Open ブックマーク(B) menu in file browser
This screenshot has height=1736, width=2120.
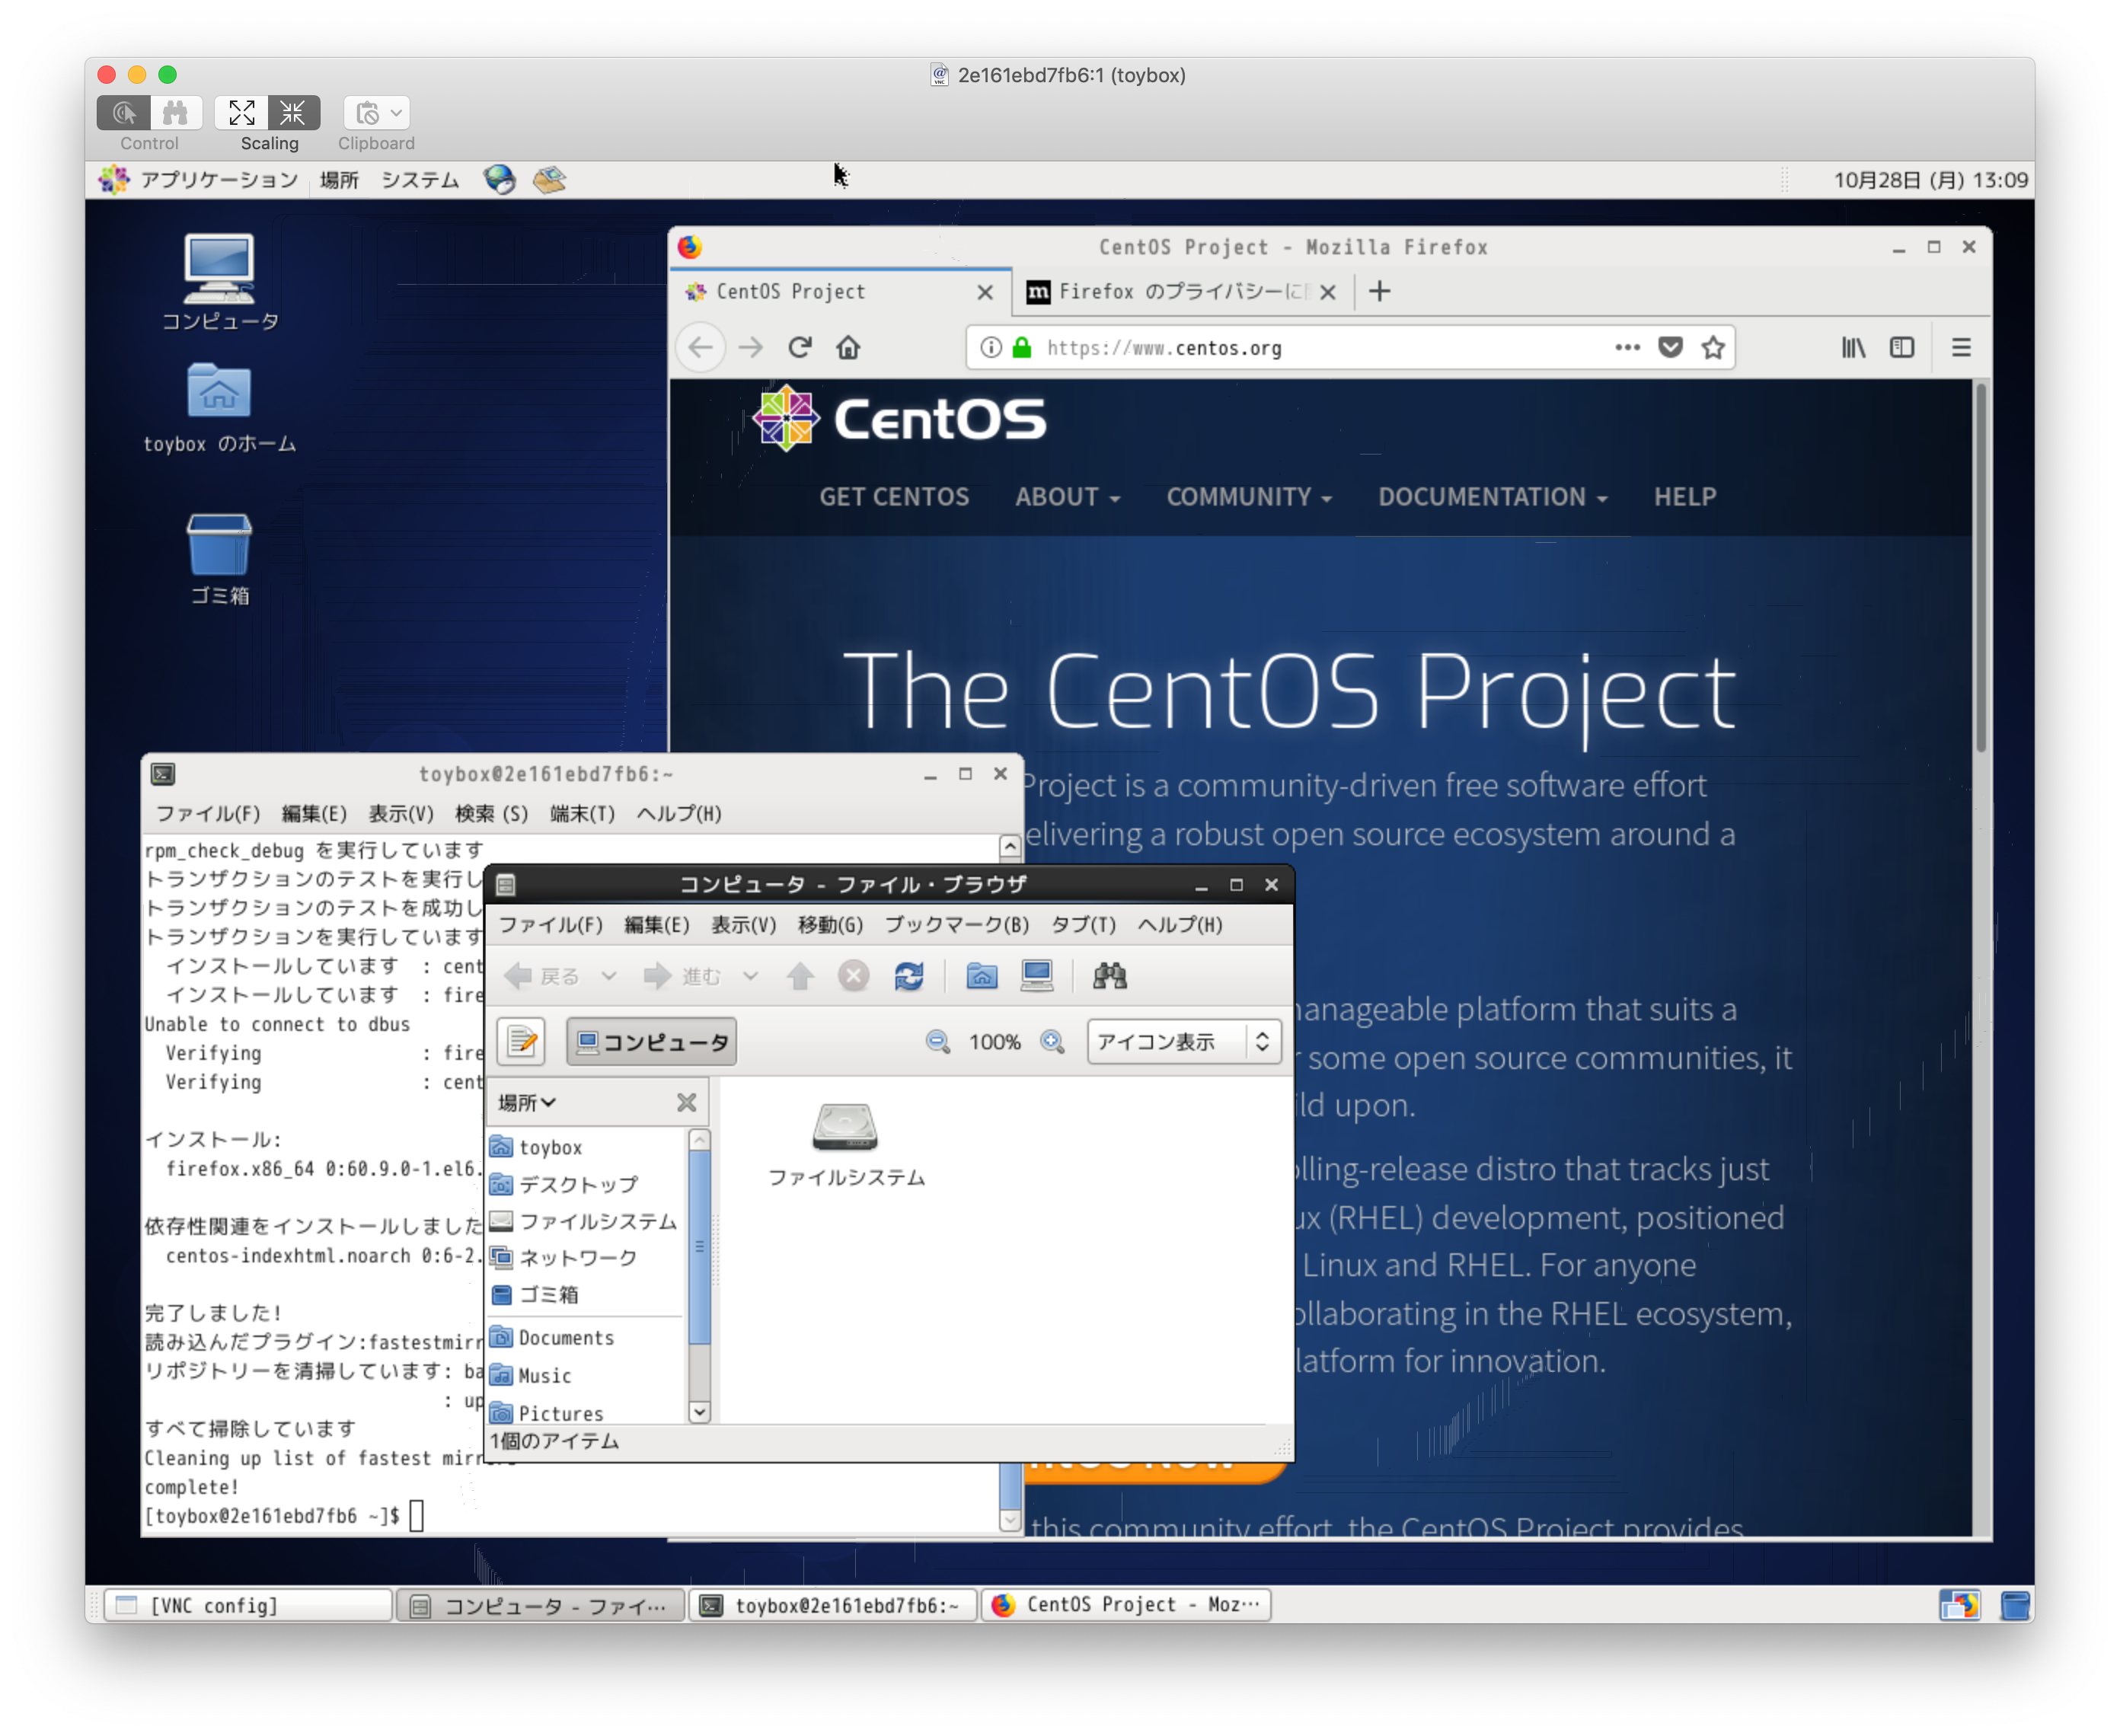pyautogui.click(x=956, y=925)
